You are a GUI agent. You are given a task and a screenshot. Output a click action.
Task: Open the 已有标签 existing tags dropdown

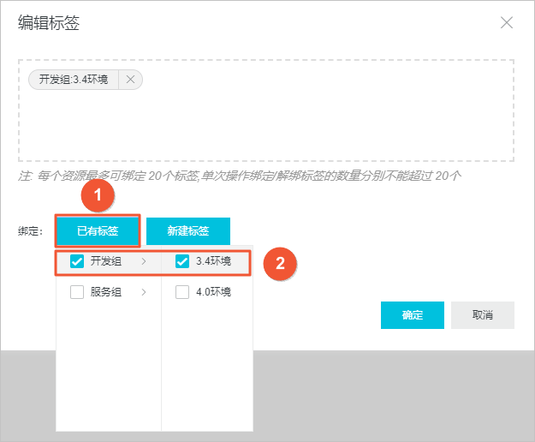coord(98,231)
